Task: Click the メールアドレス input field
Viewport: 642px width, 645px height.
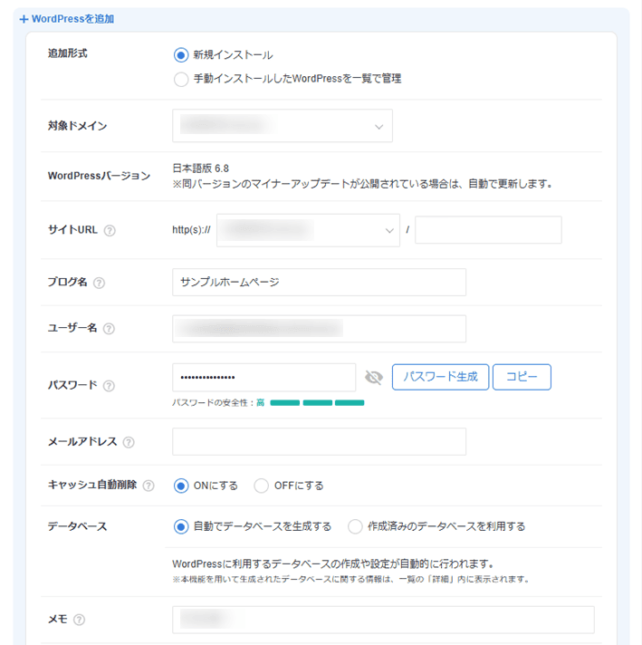Action: [319, 442]
